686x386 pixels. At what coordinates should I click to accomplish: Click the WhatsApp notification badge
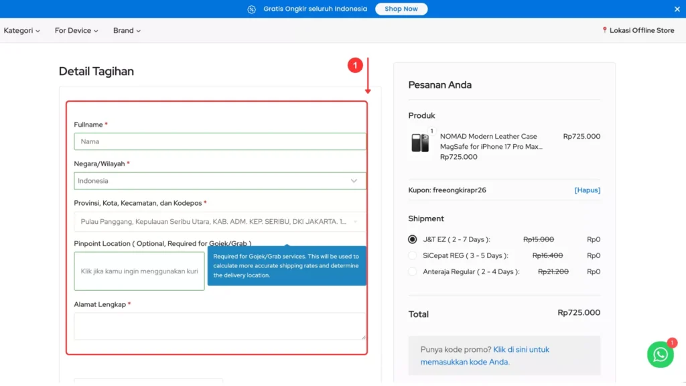click(672, 342)
